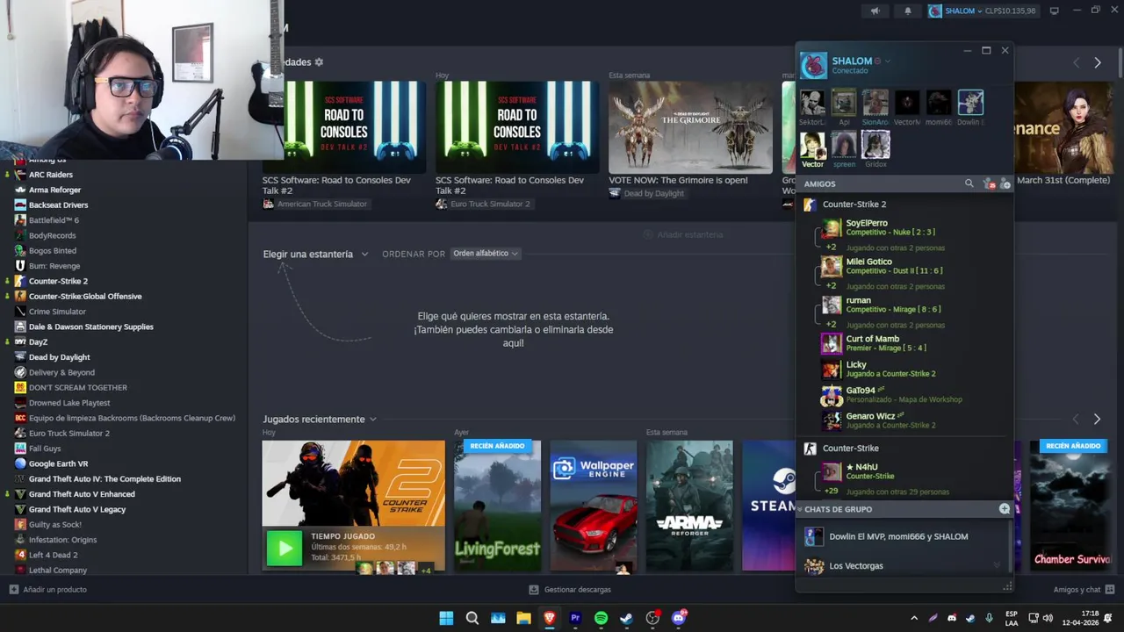
Task: Open Arma Reforger recently played tile
Action: 689,506
